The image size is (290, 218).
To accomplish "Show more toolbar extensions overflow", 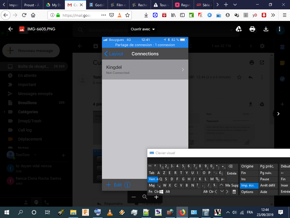I will [x=273, y=15].
